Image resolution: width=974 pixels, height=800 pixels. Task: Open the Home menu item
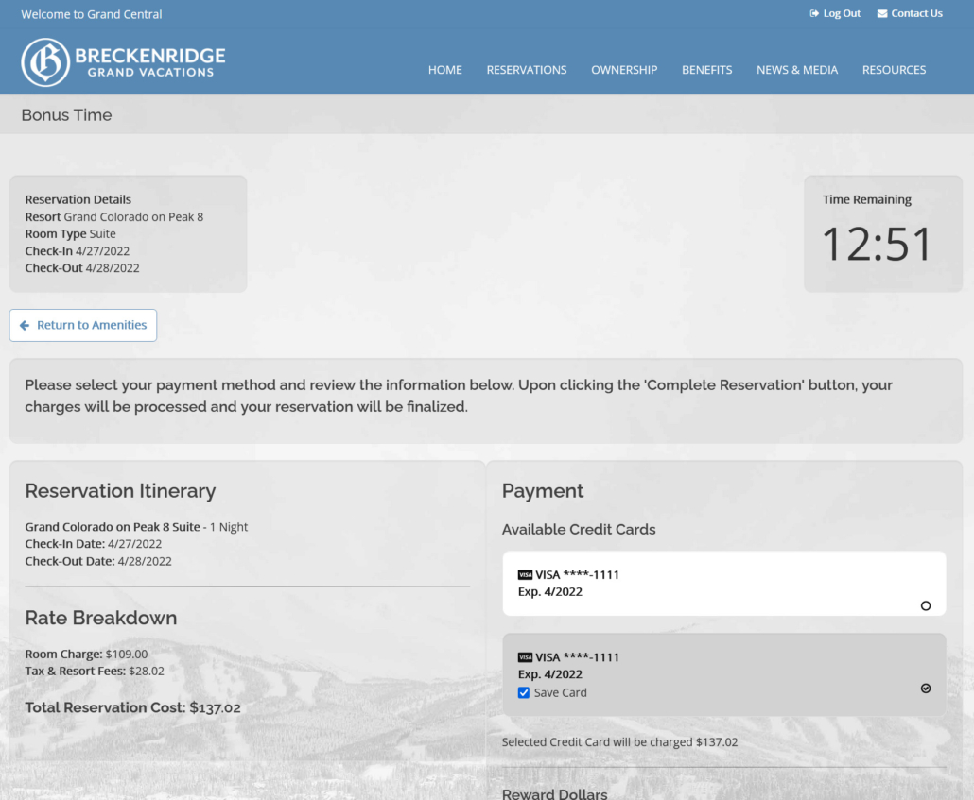point(444,70)
